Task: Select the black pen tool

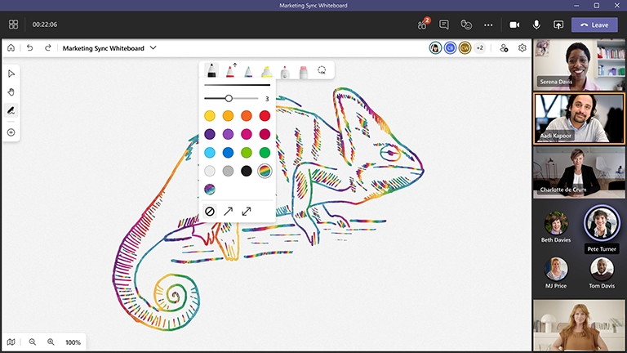Action: point(212,71)
